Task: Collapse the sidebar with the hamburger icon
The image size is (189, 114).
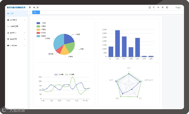Action: click(x=30, y=8)
